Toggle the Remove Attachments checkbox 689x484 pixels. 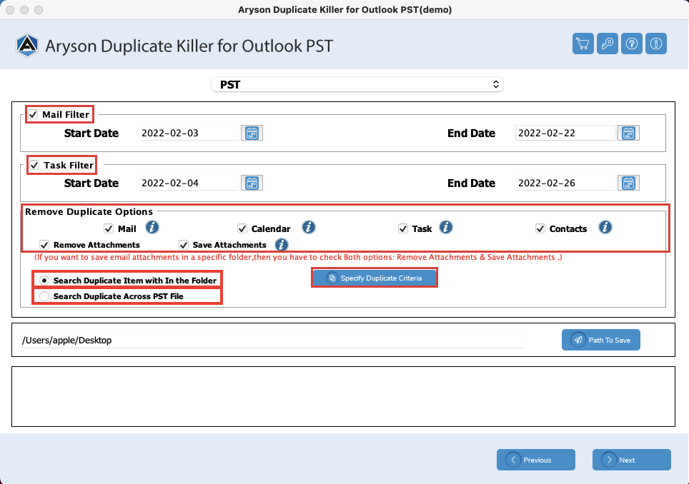tap(44, 245)
